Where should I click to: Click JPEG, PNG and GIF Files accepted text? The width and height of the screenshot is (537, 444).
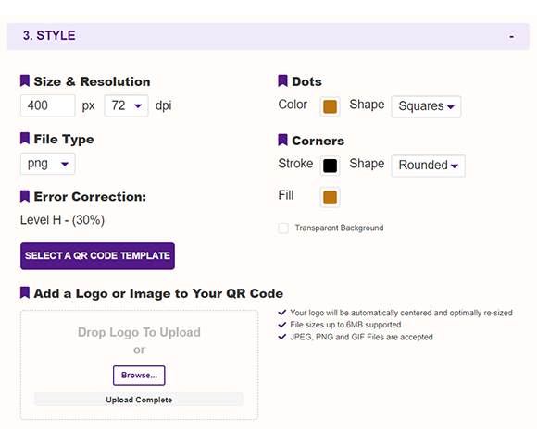pyautogui.click(x=361, y=337)
